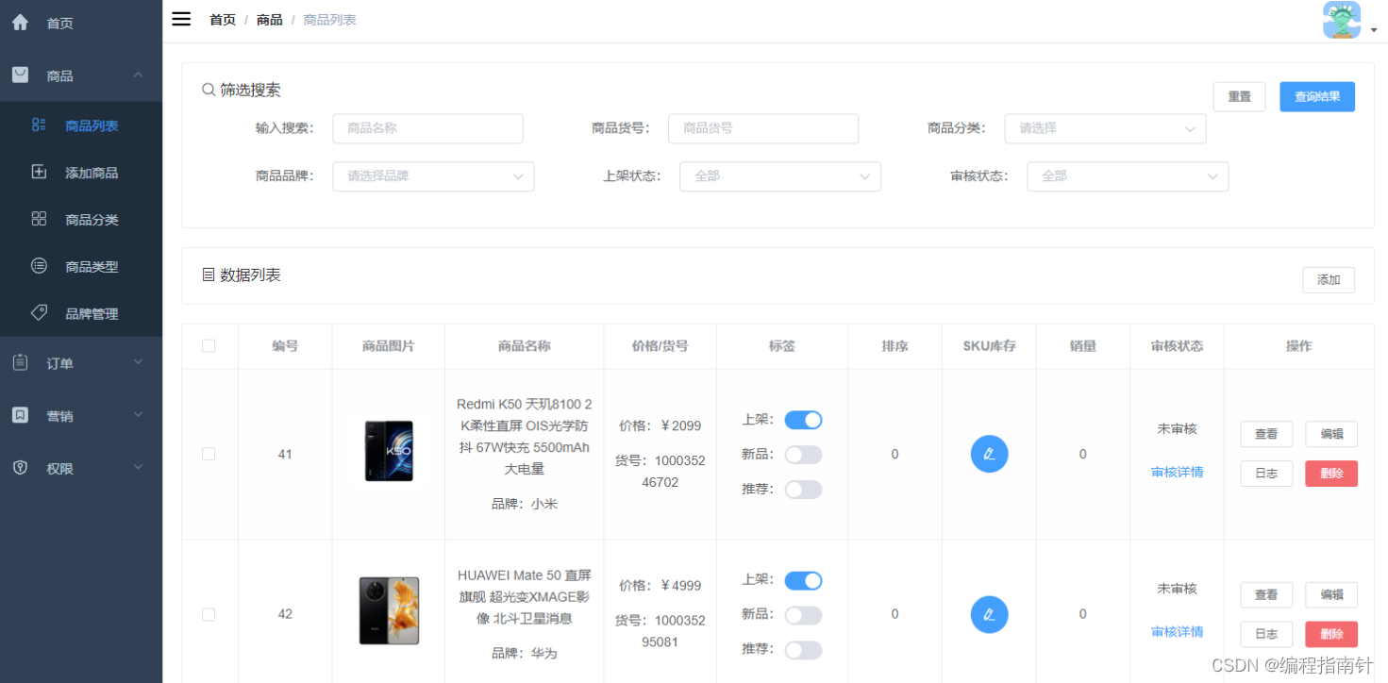This screenshot has height=683, width=1388.
Task: Enable 新品 switch for HUAWEI Mate 50
Action: pyautogui.click(x=803, y=615)
